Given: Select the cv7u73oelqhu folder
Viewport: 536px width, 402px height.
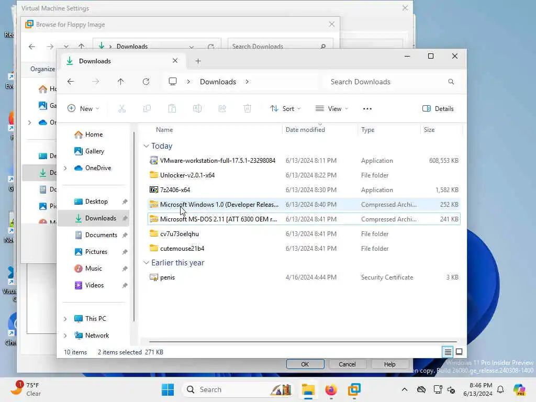Looking at the screenshot, I should [304, 234].
